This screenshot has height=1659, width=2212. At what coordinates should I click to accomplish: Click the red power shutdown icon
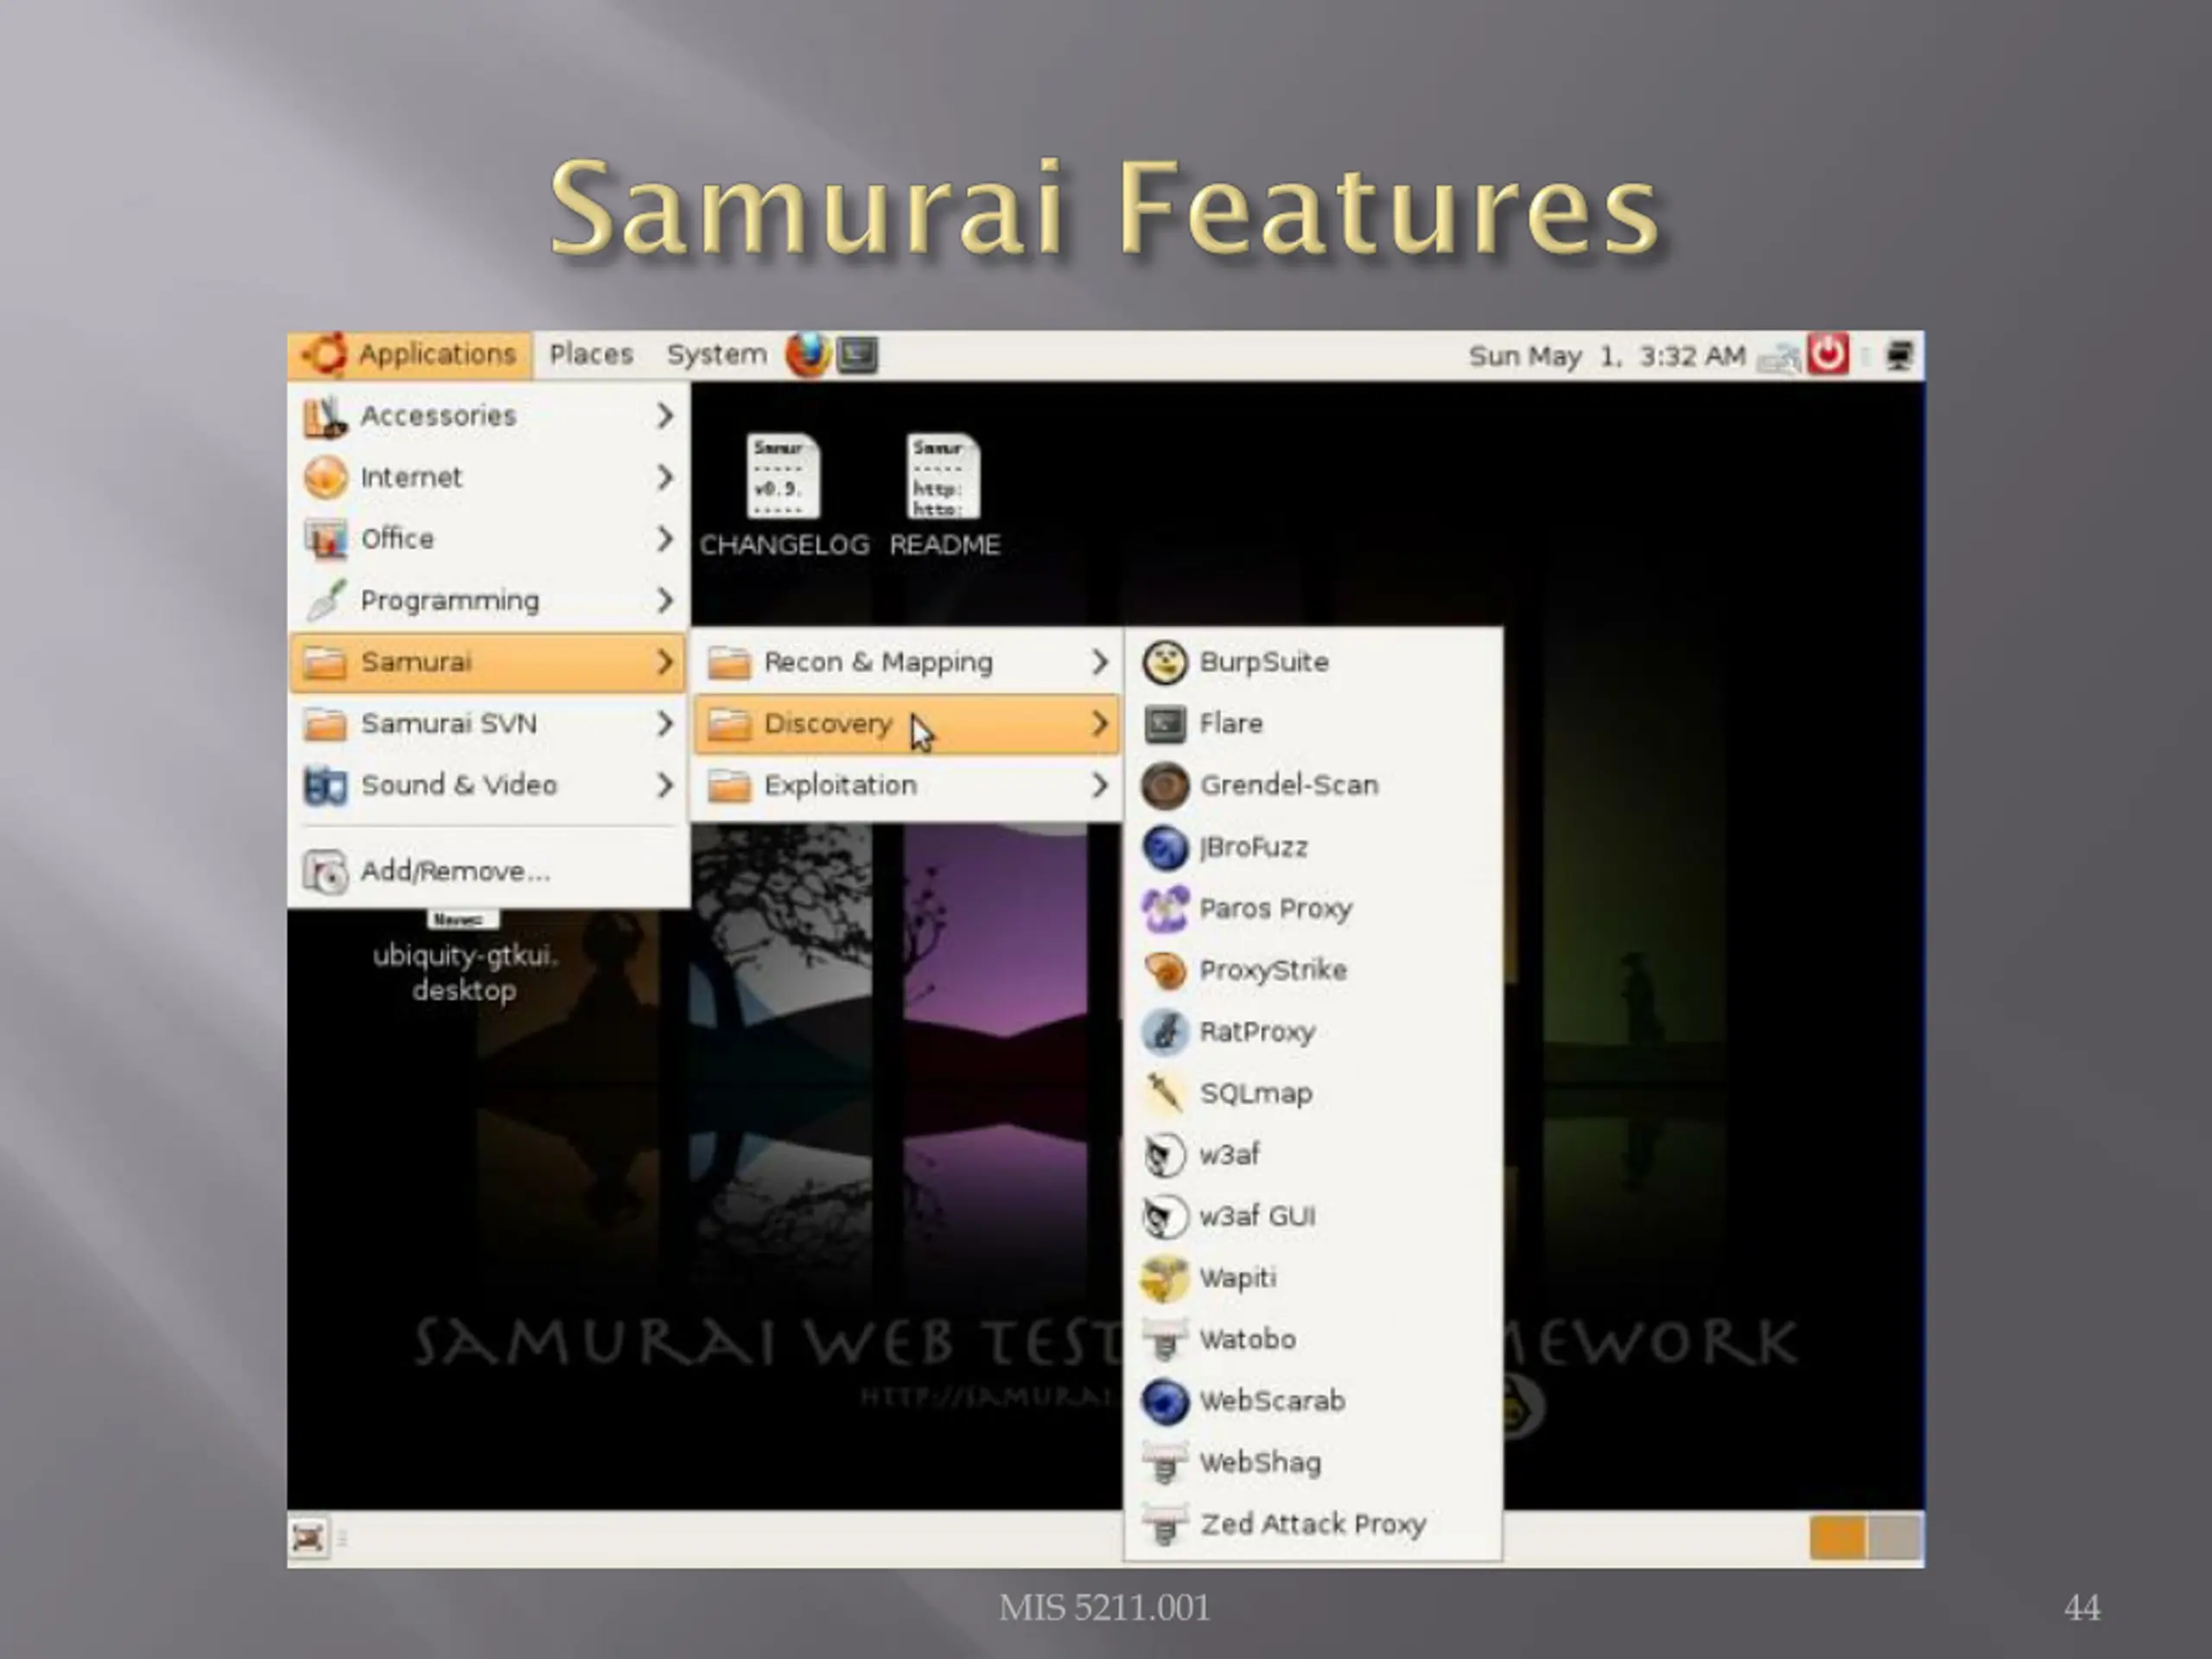(1828, 355)
